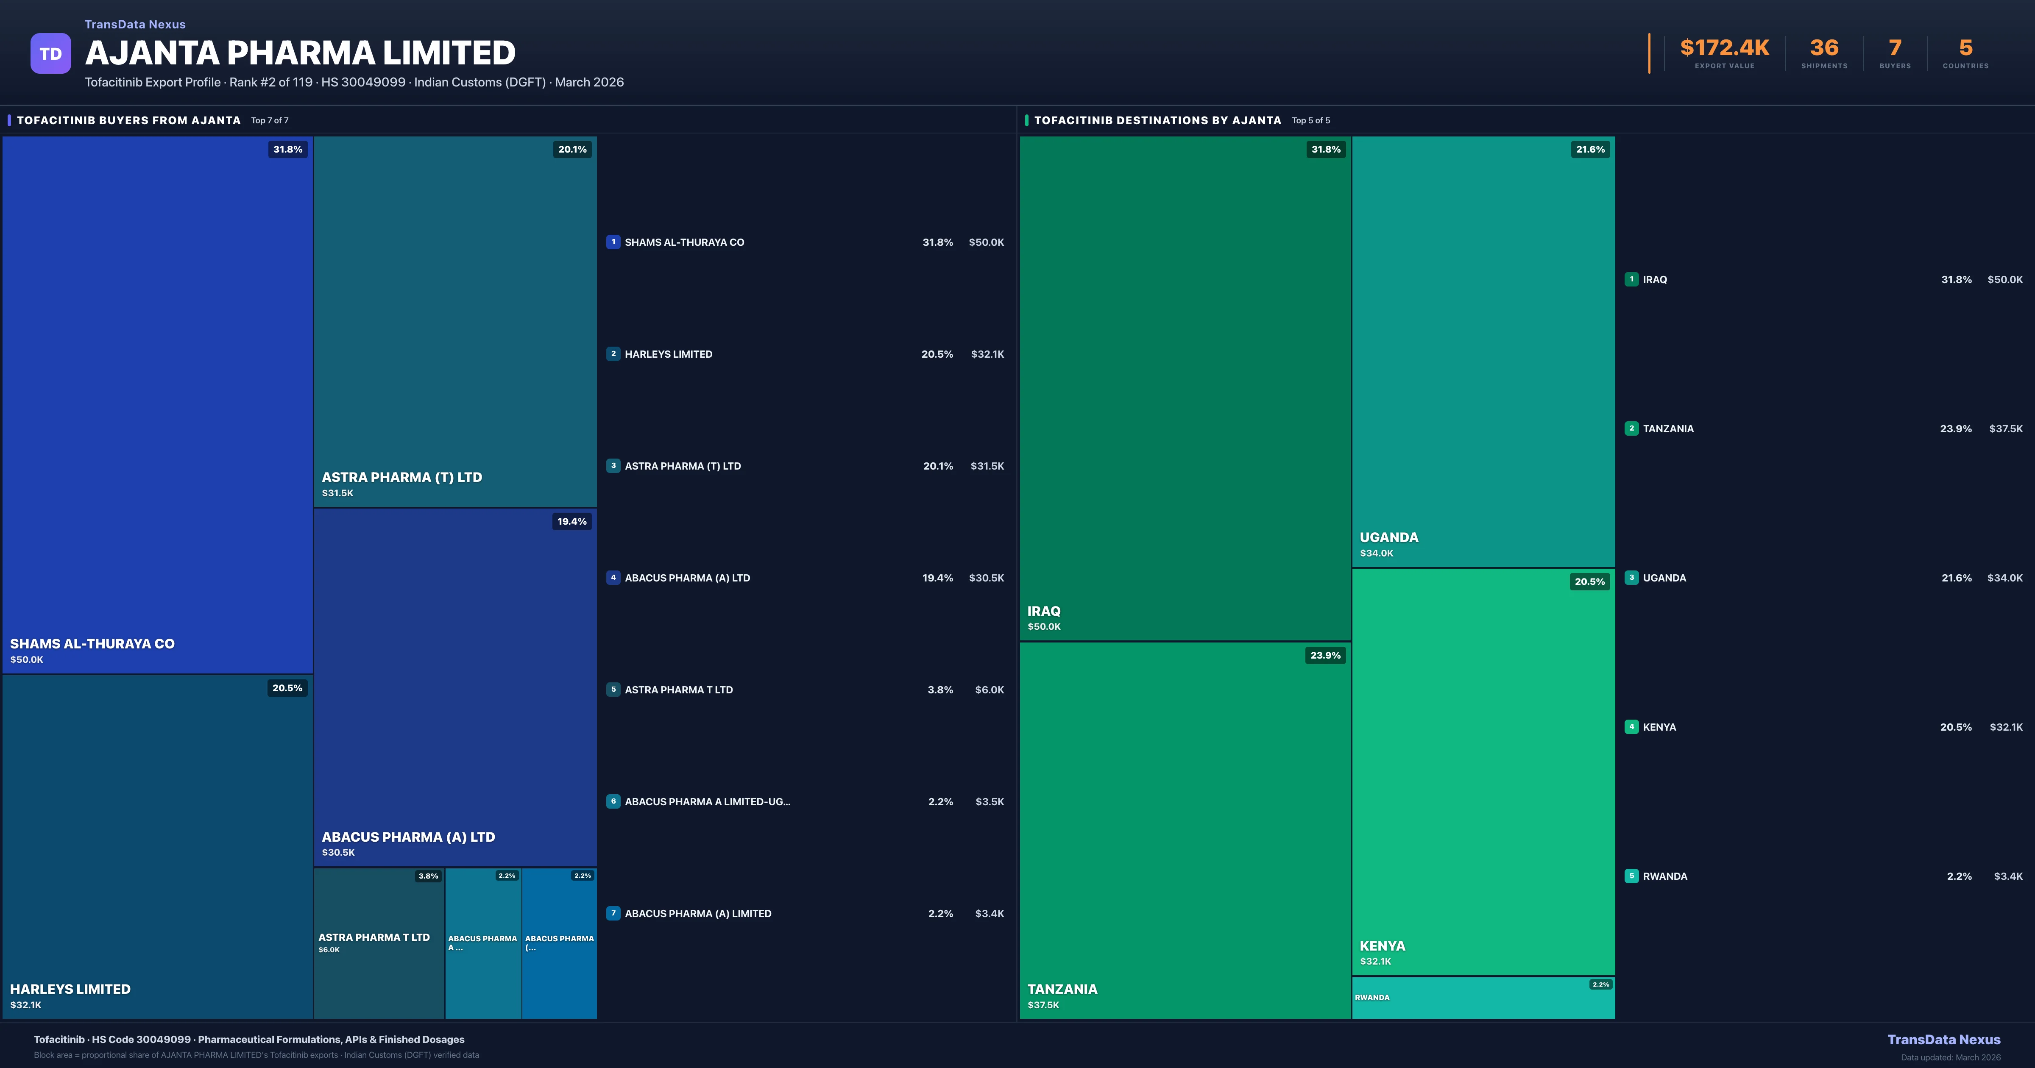Click the Tofacitinib Destinations By Ajanta heading
Screen dimensions: 2035x1068
(1157, 120)
